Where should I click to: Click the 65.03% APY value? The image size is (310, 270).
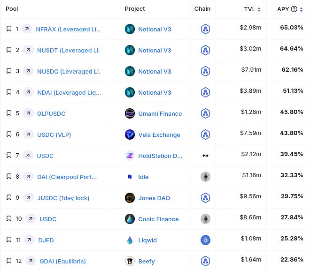tap(292, 28)
